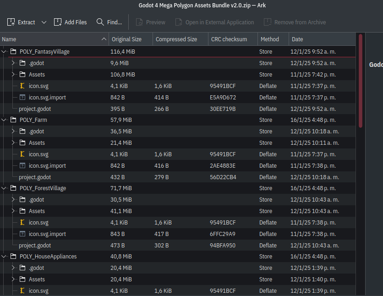Select the POLY_HouseAppliances folder icon

coord(13,257)
